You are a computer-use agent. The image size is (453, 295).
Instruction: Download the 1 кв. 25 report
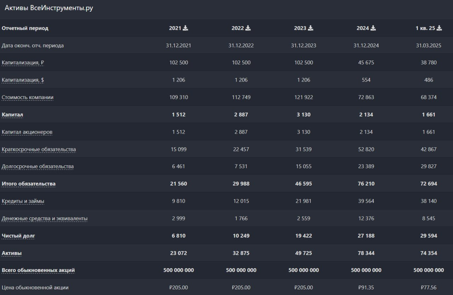[x=439, y=28]
